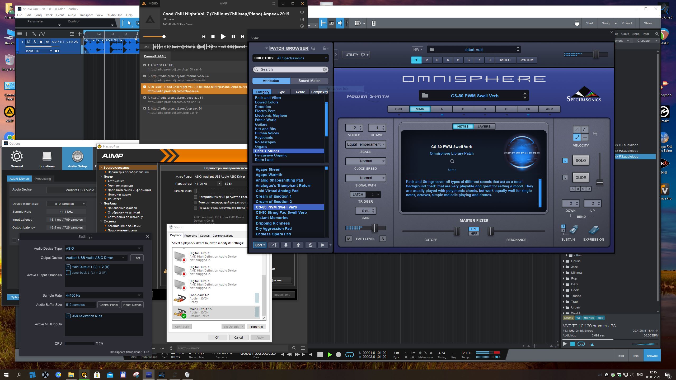Open Studio One Transport menu

[x=86, y=15]
